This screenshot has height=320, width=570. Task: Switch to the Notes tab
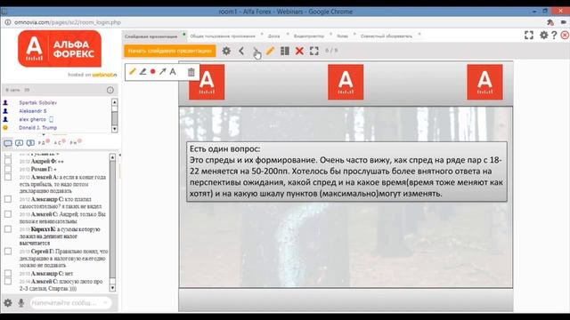pyautogui.click(x=342, y=36)
